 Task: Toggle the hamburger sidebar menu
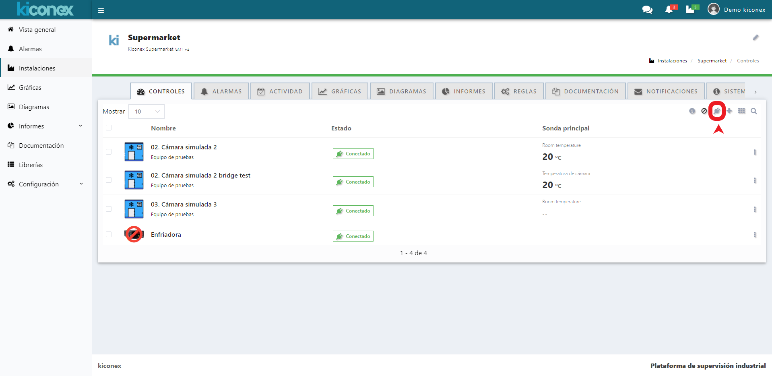point(101,10)
